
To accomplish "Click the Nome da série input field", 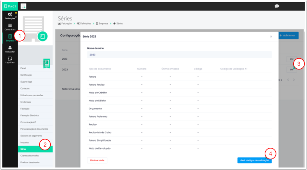I will (179, 55).
